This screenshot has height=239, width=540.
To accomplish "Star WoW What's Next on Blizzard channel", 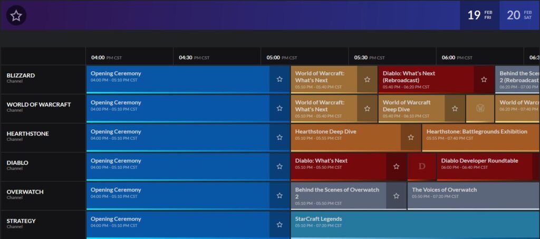I will coord(367,79).
